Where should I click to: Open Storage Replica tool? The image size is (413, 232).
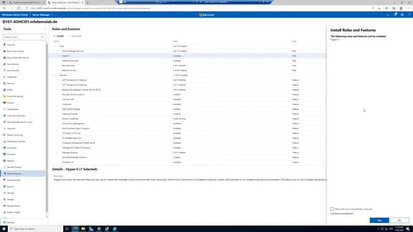pos(14,206)
